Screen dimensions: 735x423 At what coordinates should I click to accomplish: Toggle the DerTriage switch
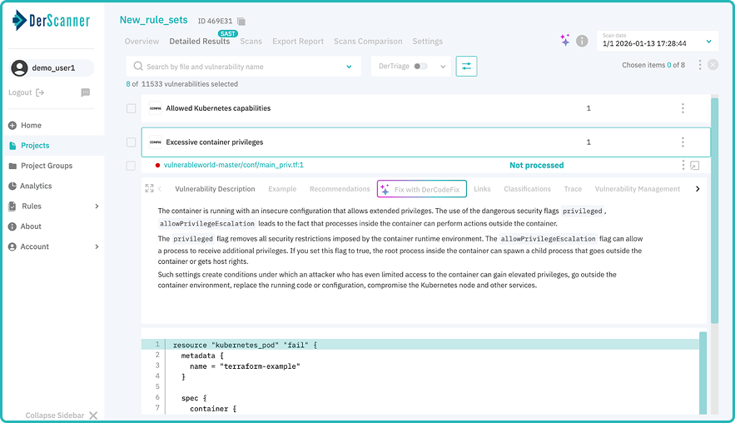click(x=421, y=66)
